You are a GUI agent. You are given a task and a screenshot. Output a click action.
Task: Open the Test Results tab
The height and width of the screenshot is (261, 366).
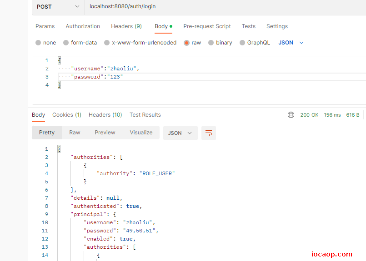tap(145, 115)
